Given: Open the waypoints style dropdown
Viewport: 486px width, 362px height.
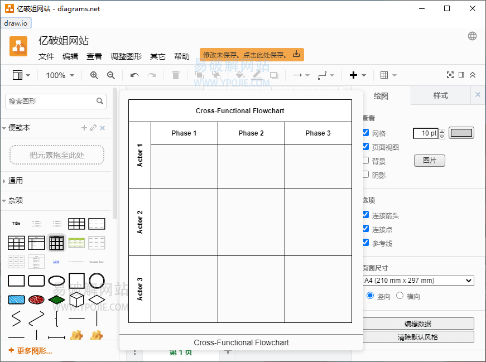Looking at the screenshot, I should 326,75.
